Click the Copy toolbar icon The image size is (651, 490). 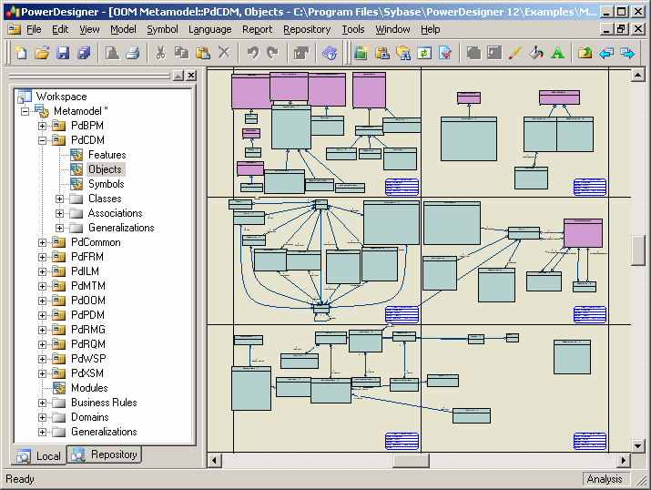coord(181,53)
